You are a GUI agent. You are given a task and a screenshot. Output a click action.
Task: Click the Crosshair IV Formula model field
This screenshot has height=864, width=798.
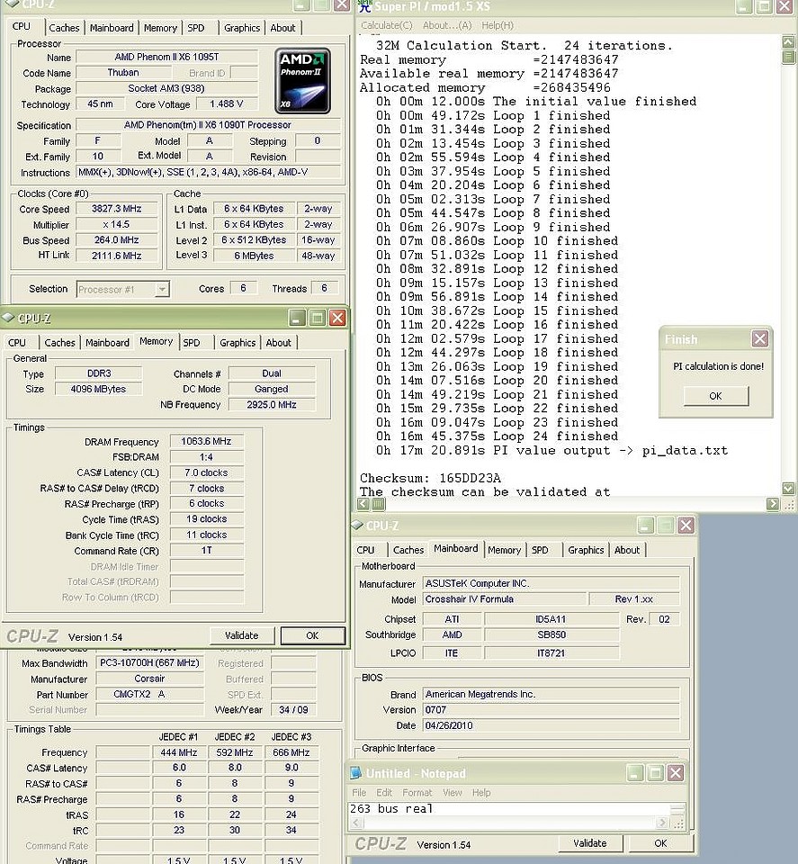coord(505,599)
